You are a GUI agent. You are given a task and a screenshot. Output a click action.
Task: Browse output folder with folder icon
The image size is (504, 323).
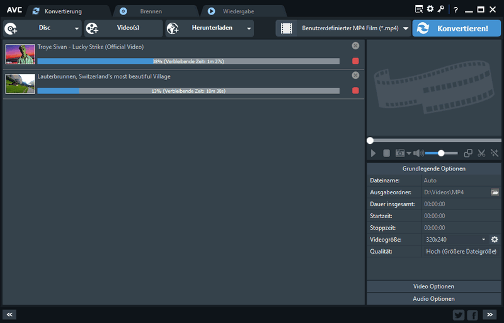495,192
